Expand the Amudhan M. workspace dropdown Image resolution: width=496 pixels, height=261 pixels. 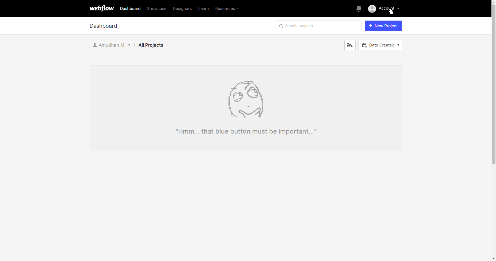pos(130,45)
